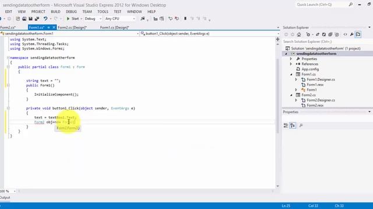Open the Output panel tab at the bottom
373x209 pixels.
(5, 197)
